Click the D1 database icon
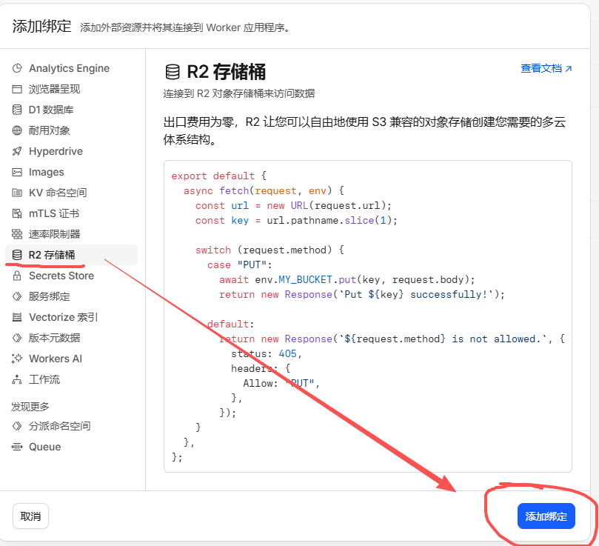This screenshot has height=546, width=599. point(17,110)
